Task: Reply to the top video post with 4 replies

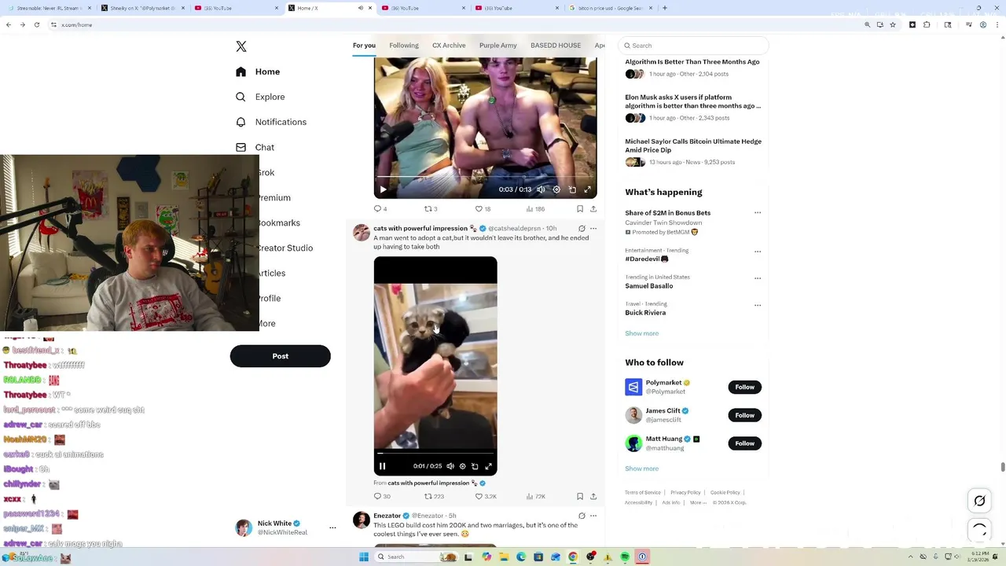Action: (380, 209)
